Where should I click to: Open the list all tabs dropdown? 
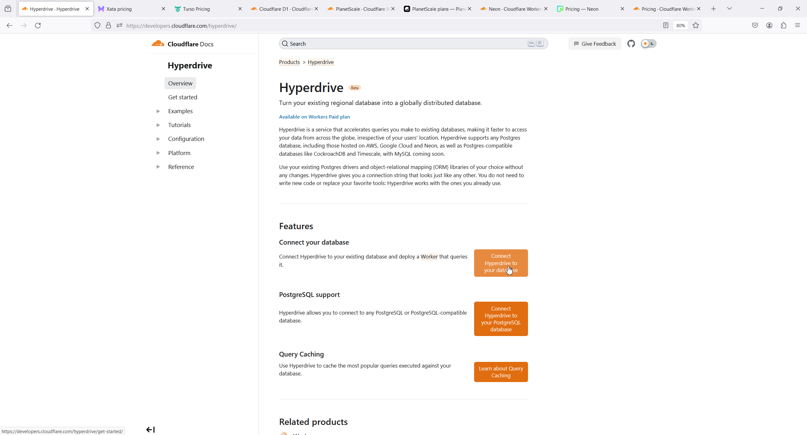[729, 9]
